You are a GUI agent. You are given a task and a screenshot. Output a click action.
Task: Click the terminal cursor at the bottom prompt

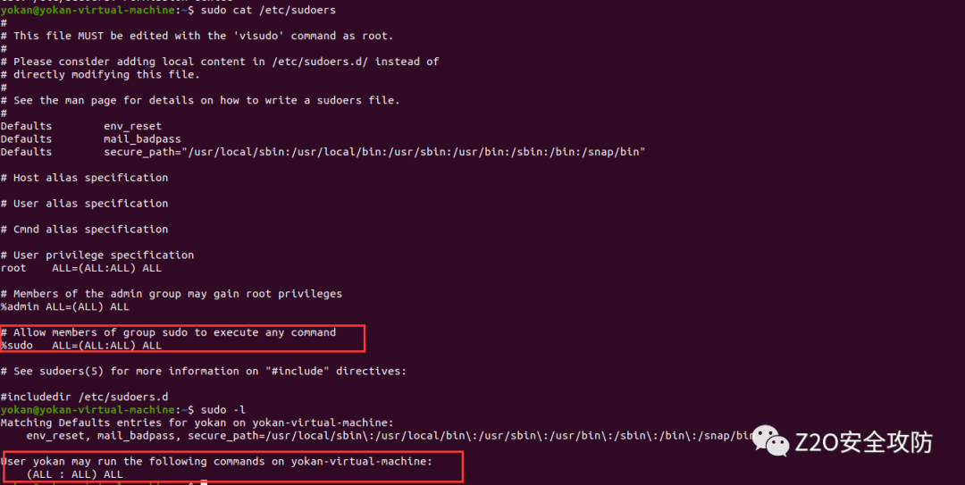click(x=204, y=482)
